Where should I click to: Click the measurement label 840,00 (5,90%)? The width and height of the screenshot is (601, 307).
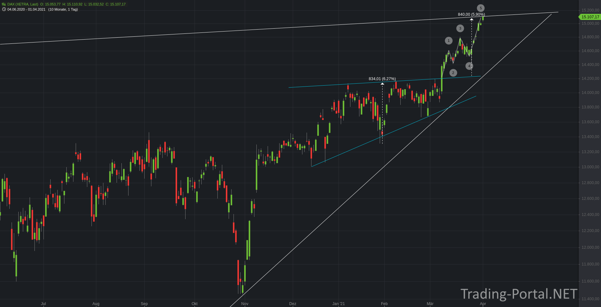(x=471, y=14)
